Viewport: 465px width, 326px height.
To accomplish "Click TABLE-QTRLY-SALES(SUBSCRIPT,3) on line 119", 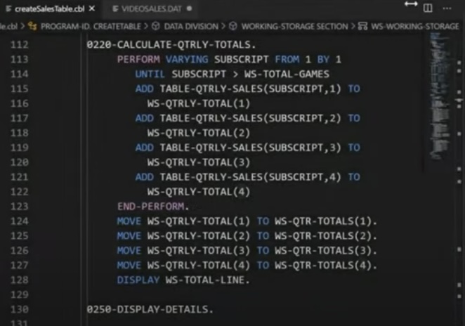I will point(251,148).
